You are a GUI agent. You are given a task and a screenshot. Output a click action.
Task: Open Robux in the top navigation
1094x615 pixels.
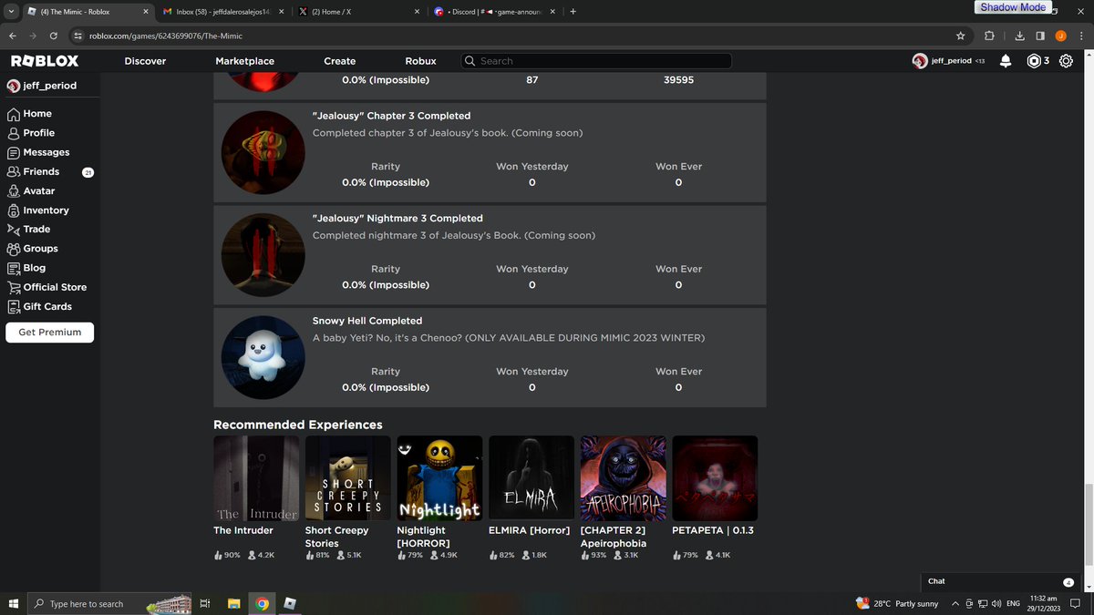point(421,61)
